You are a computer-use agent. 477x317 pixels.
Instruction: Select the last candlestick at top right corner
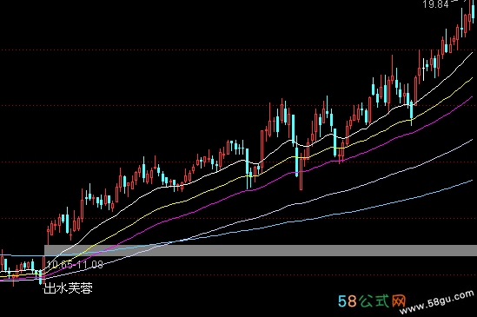point(474,11)
